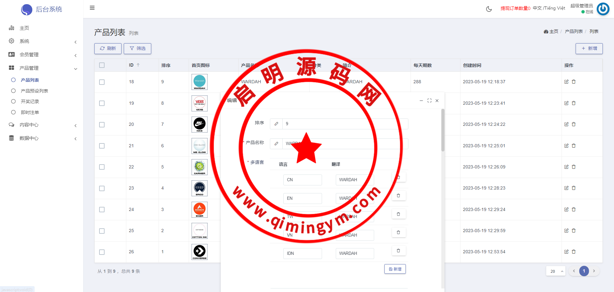Screen dimensions: 614x292
Task: Click the 刷新 refresh button
Action: point(108,49)
